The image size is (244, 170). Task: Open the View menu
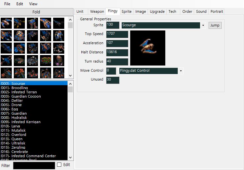33,4
